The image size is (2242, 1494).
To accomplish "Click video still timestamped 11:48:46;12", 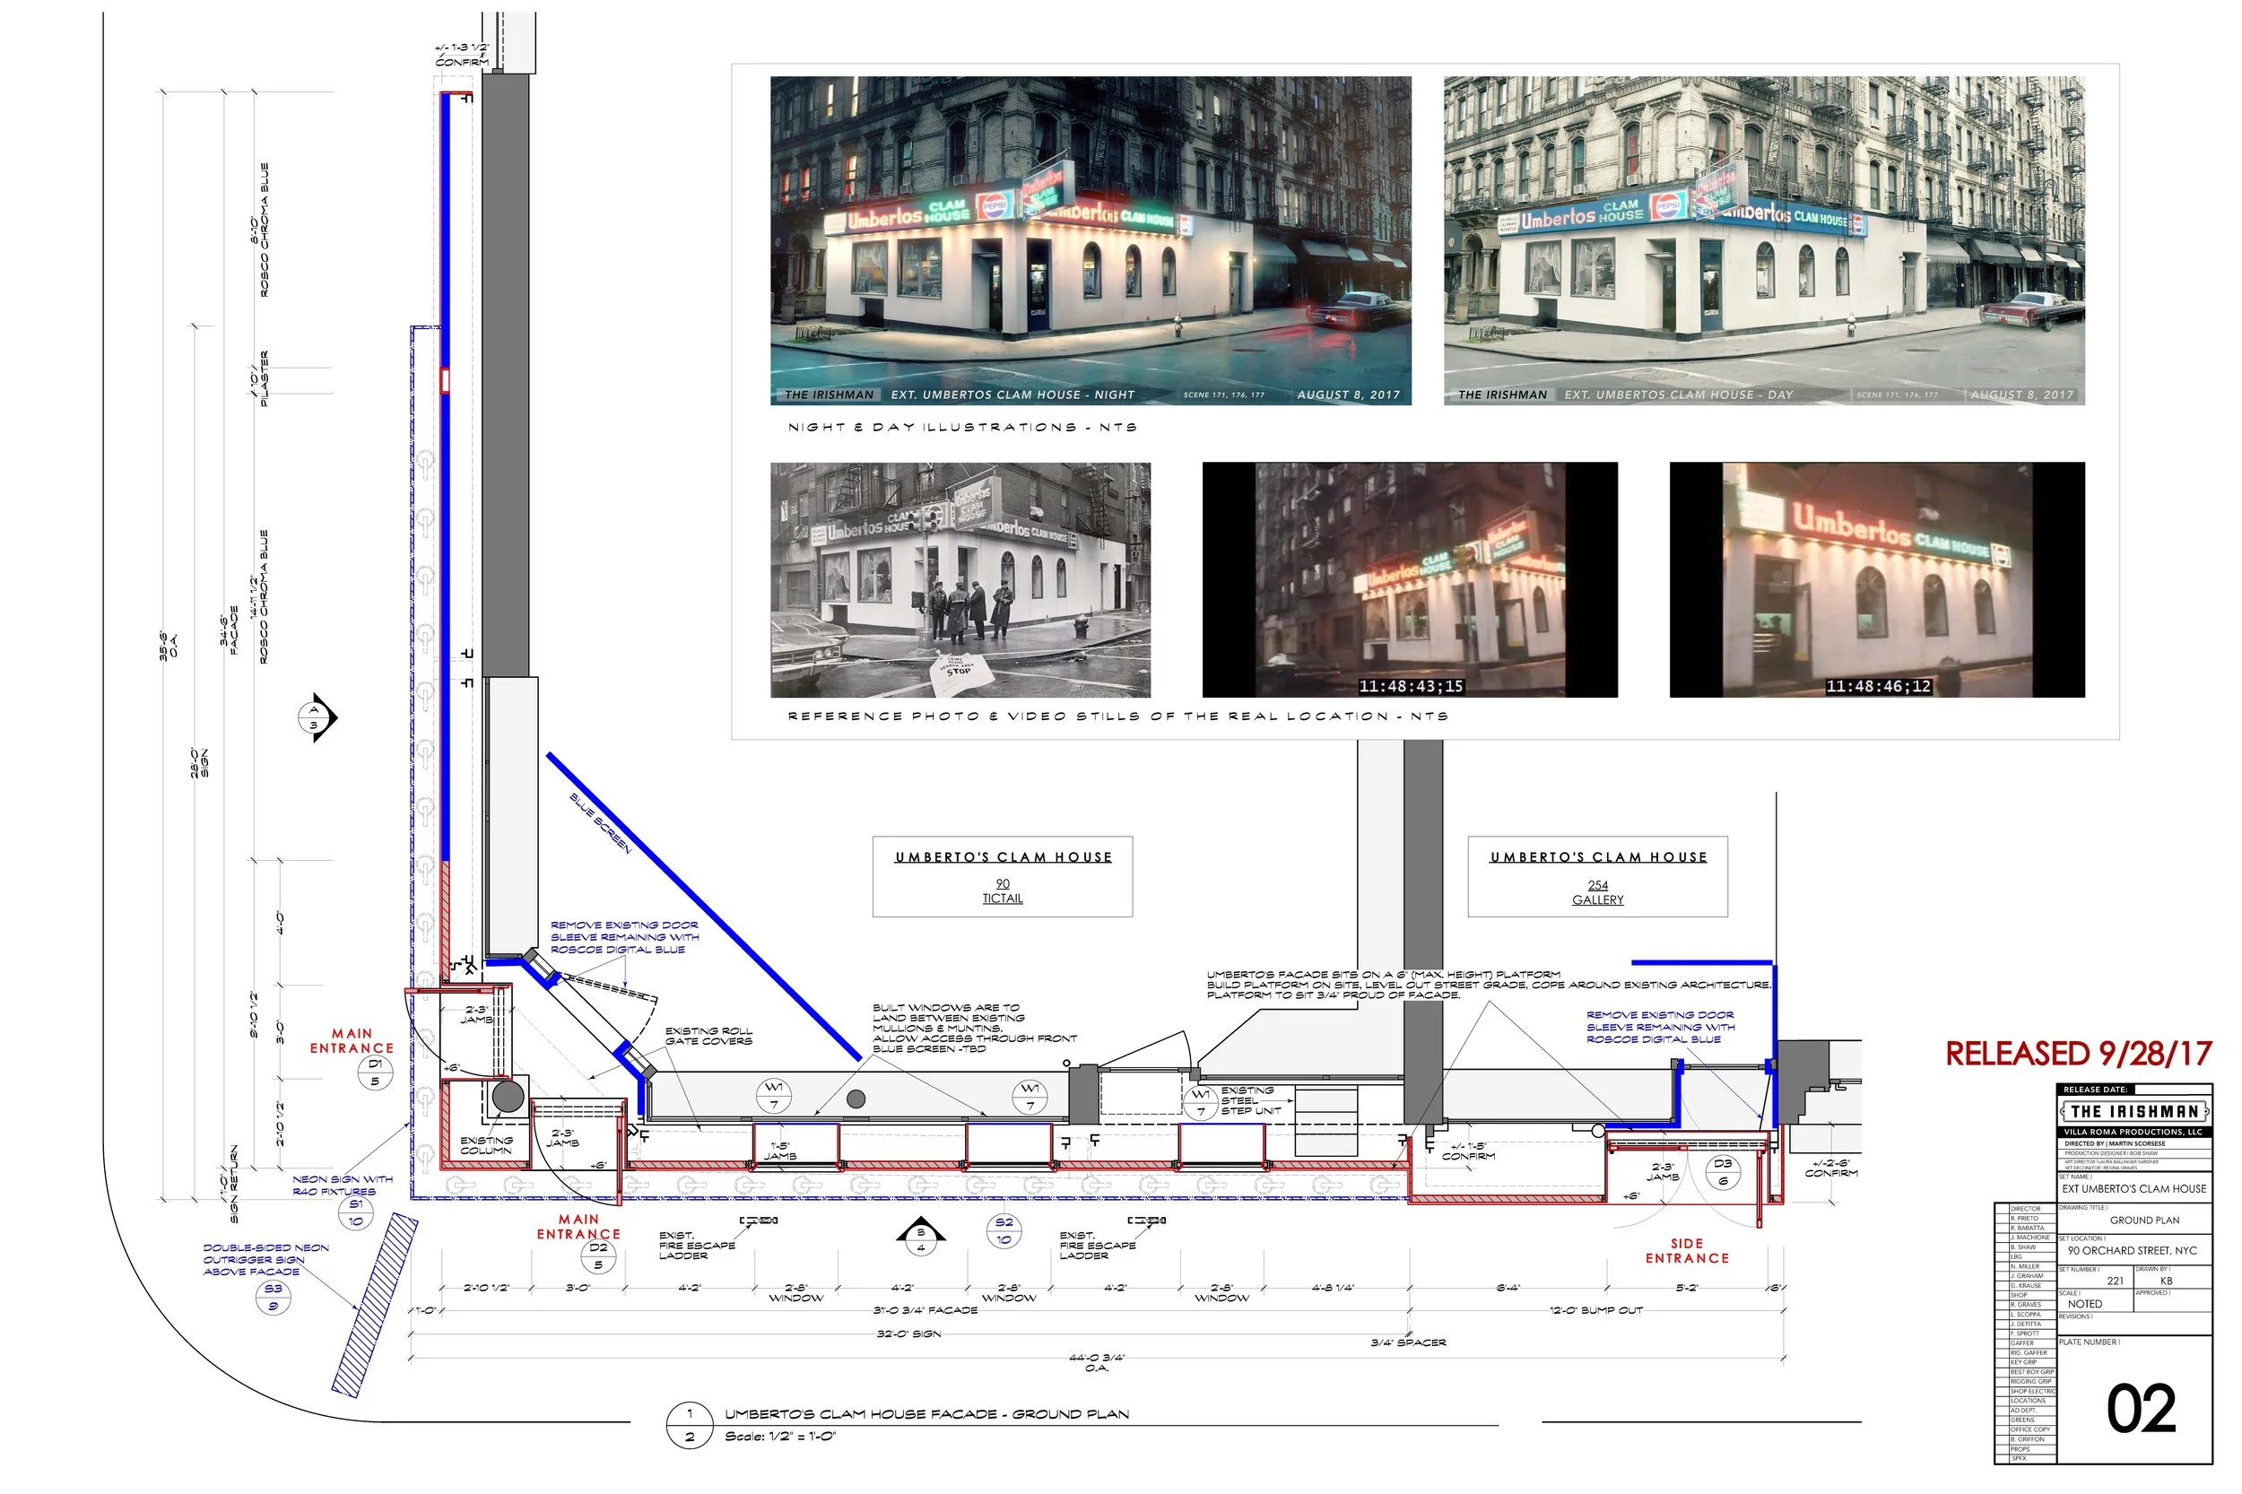I will (x=1876, y=579).
